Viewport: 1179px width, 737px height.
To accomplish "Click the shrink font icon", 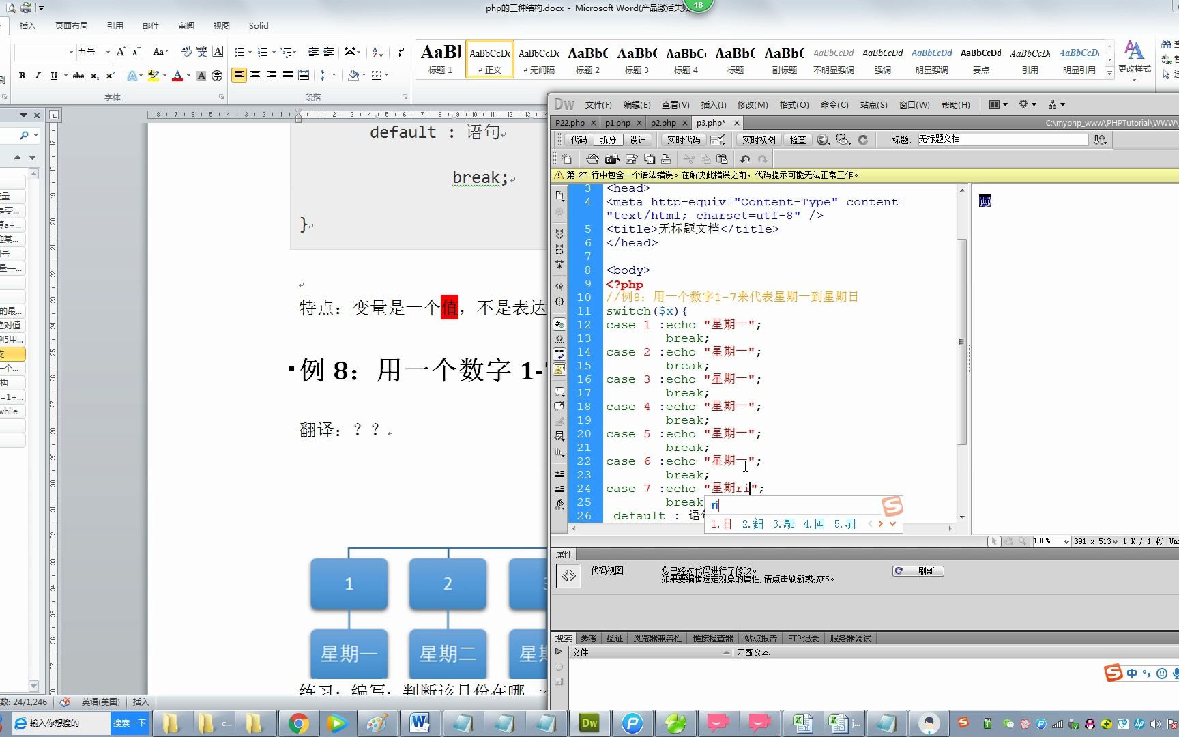I will (x=136, y=52).
